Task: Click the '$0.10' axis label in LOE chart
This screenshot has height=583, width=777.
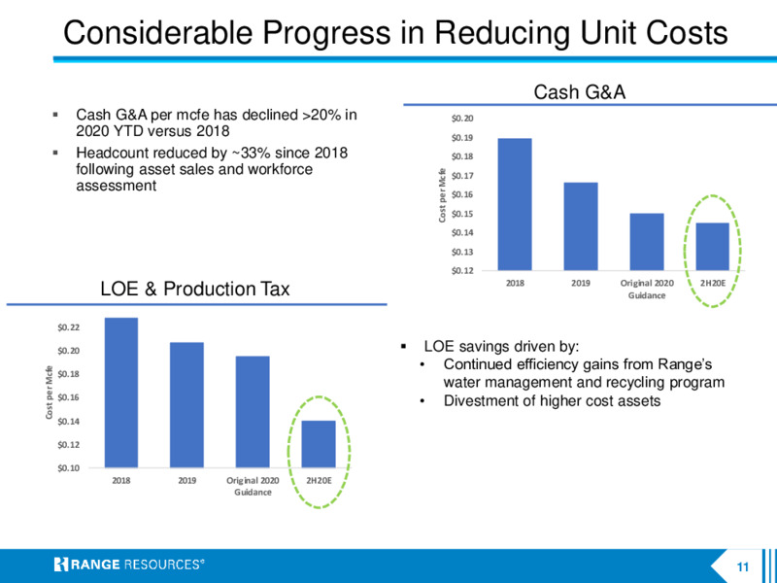Action: tap(68, 467)
